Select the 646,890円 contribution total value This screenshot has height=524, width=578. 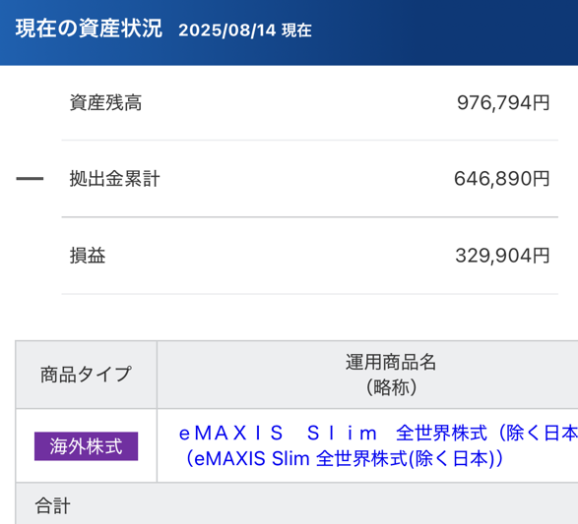tap(502, 179)
